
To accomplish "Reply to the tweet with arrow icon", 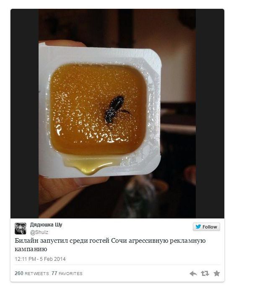I will coord(193,273).
